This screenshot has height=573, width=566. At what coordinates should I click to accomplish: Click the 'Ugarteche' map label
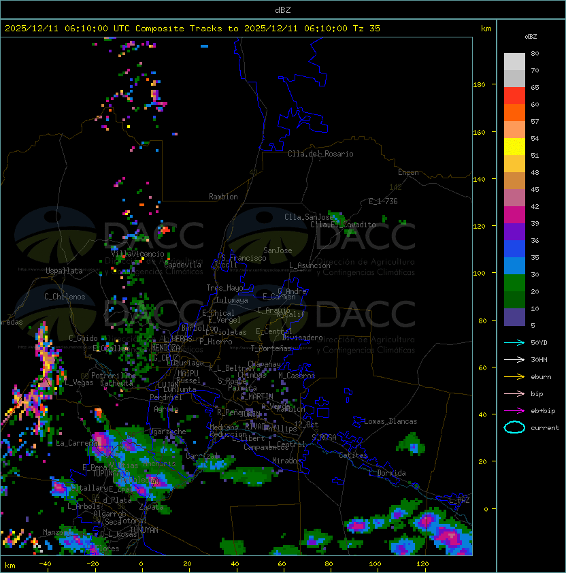point(168,431)
